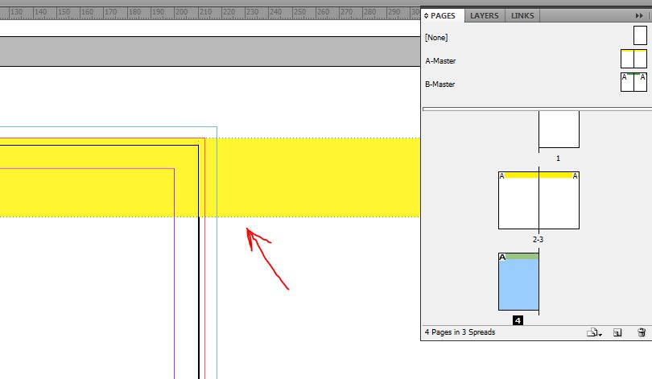Select left page of spread 2-3
Image resolution: width=652 pixels, height=379 pixels.
pos(518,200)
